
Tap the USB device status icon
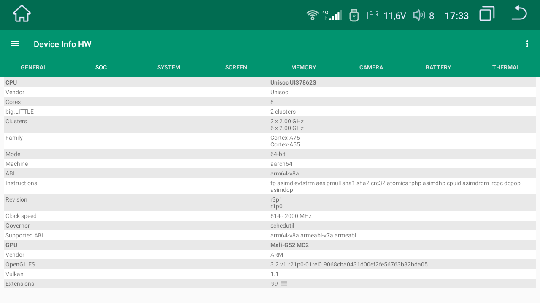[354, 15]
